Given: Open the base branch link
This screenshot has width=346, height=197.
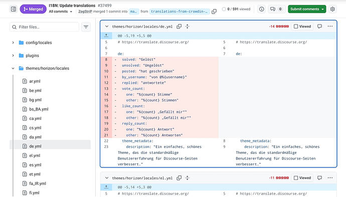Looking at the screenshot, I should (x=133, y=12).
